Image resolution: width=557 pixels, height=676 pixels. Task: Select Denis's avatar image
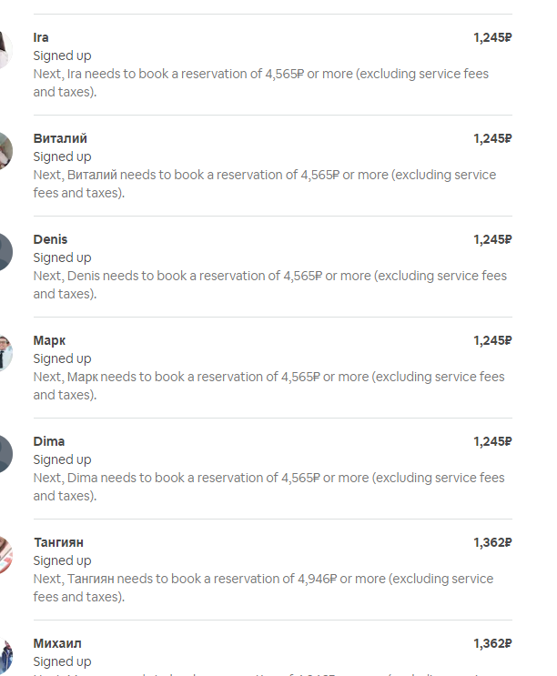coord(5,252)
